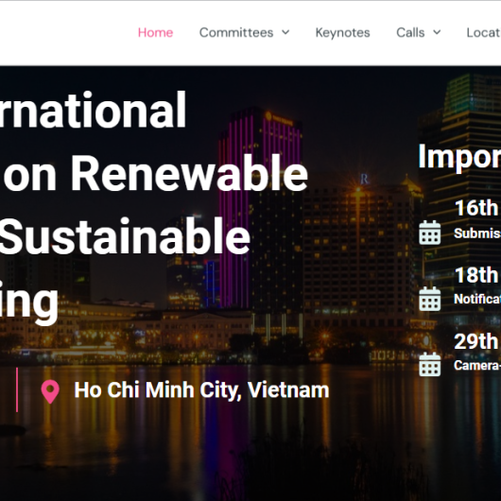Image resolution: width=501 pixels, height=501 pixels.
Task: Expand the Calls dropdown chevron
Action: point(437,32)
